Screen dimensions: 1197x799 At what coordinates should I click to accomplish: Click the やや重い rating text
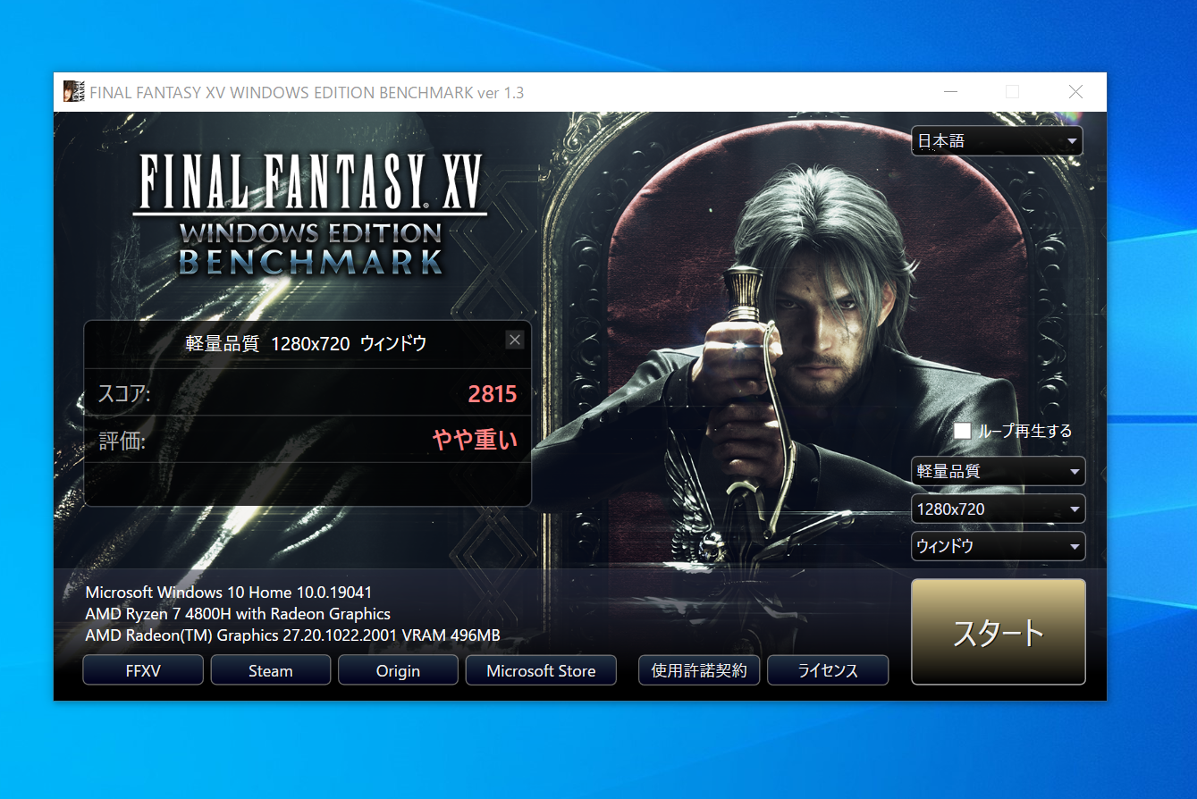click(x=475, y=440)
